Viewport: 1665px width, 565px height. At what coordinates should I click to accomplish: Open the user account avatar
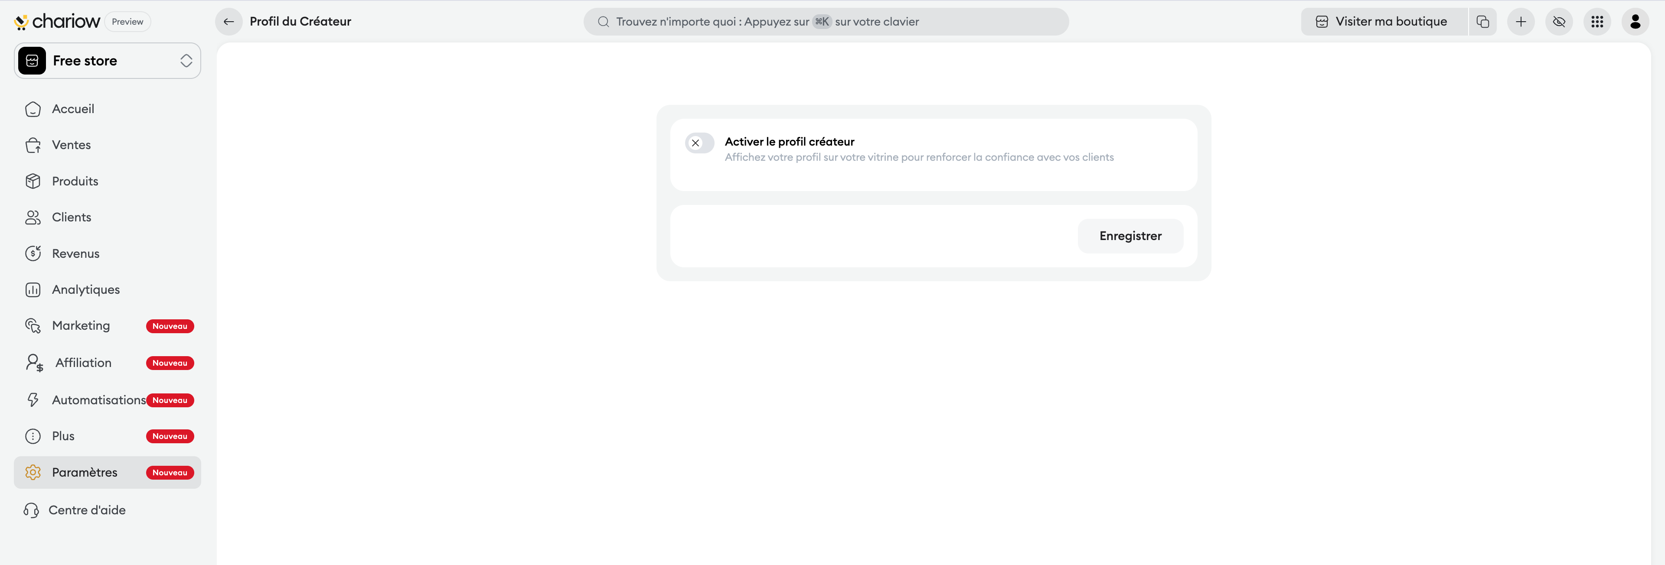point(1635,21)
